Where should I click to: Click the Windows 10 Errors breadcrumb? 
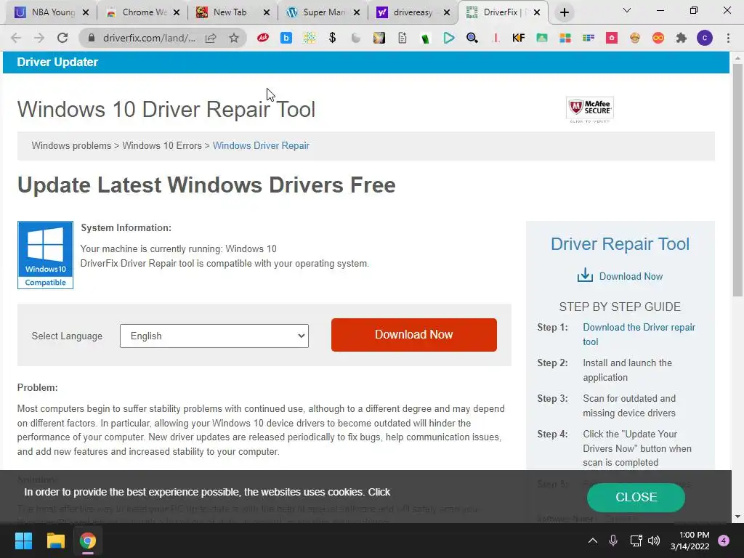162,145
